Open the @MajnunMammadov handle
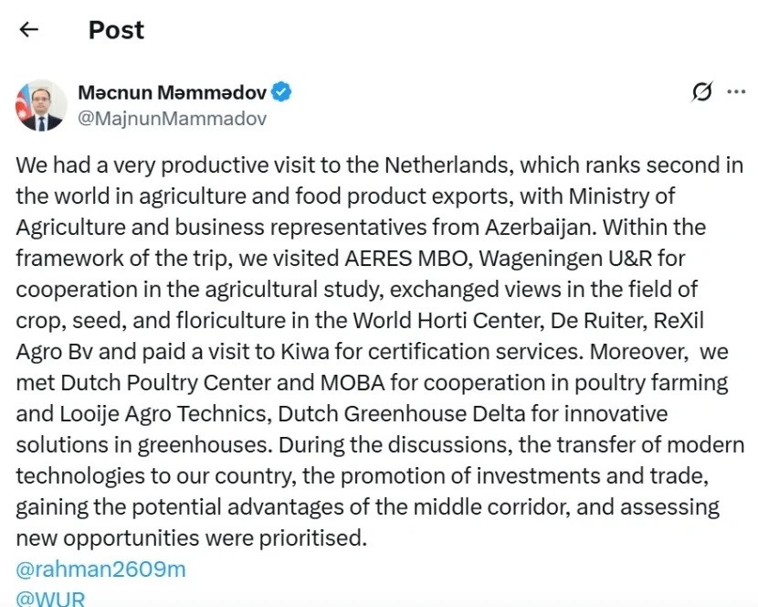The image size is (758, 607). [x=173, y=118]
